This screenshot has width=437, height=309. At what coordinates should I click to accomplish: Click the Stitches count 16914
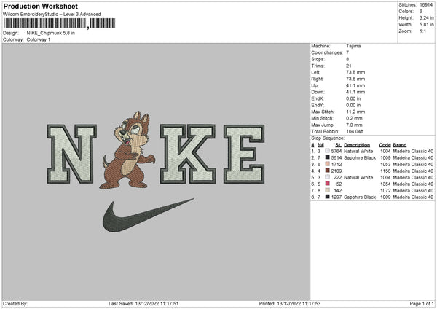pos(426,5)
